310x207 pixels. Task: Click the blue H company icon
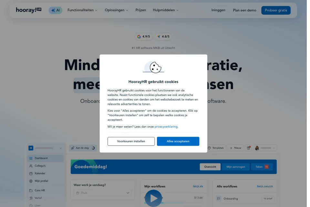point(31,148)
